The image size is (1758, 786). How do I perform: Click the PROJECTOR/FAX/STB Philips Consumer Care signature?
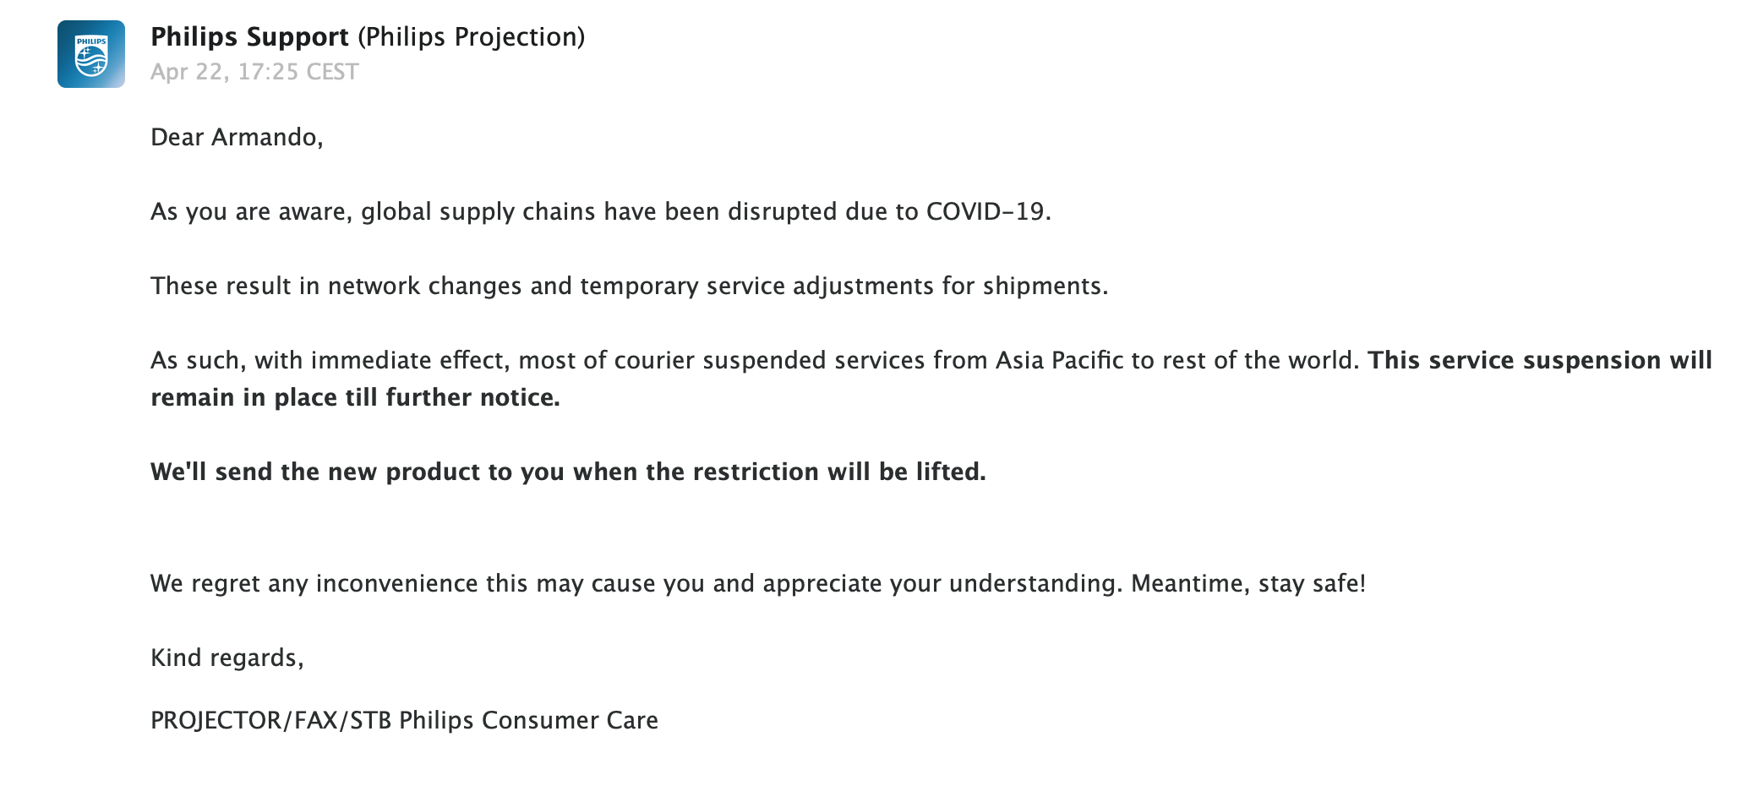404,720
